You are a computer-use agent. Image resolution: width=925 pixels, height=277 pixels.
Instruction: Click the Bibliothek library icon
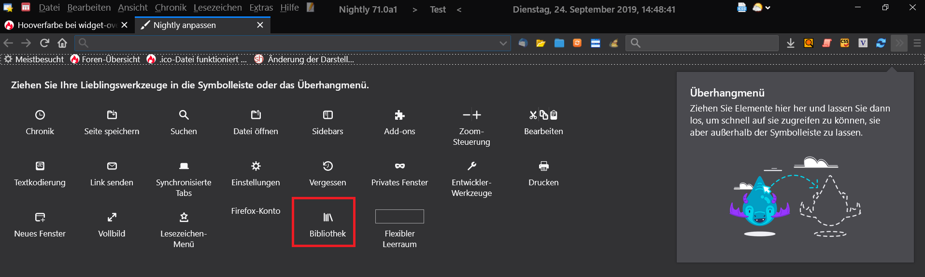pyautogui.click(x=328, y=218)
